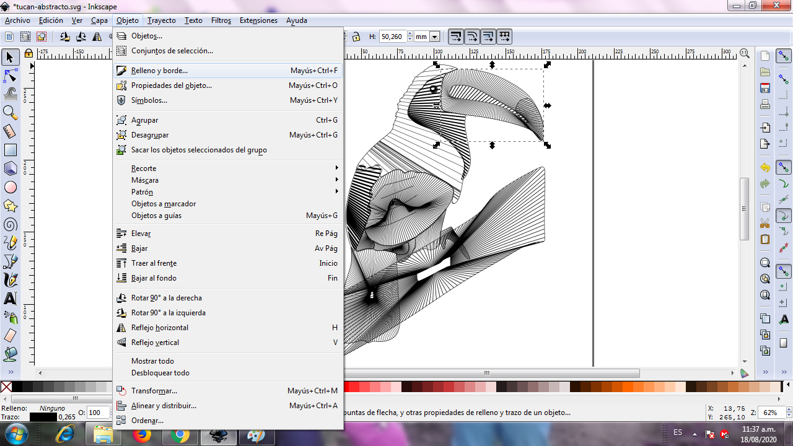This screenshot has width=793, height=446.
Task: Click the Redo green arrow icon
Action: [x=765, y=184]
